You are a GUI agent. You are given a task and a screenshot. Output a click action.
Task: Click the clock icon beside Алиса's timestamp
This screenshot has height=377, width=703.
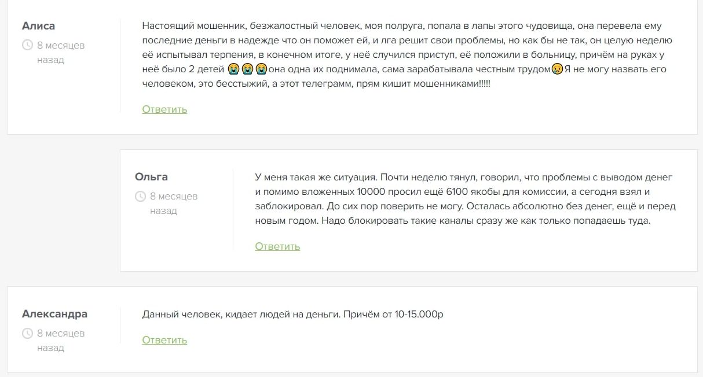(x=27, y=45)
